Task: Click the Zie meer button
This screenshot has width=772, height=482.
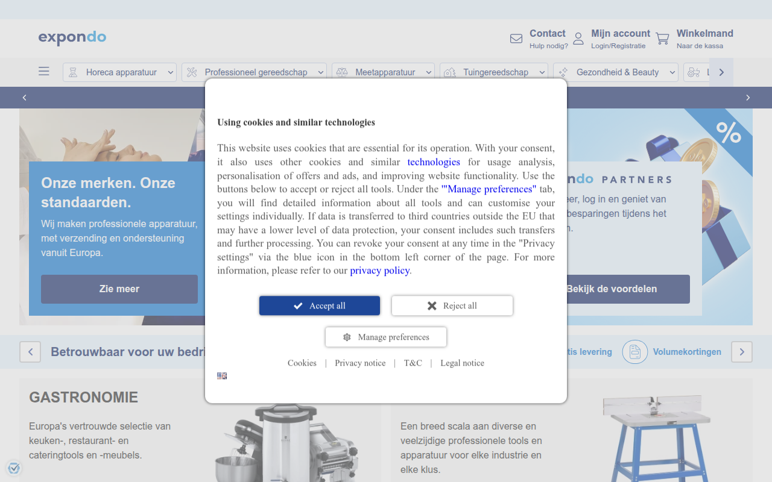Action: click(x=119, y=289)
